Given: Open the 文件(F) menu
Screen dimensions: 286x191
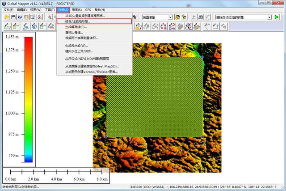Looking at the screenshot, I should pyautogui.click(x=8, y=10).
